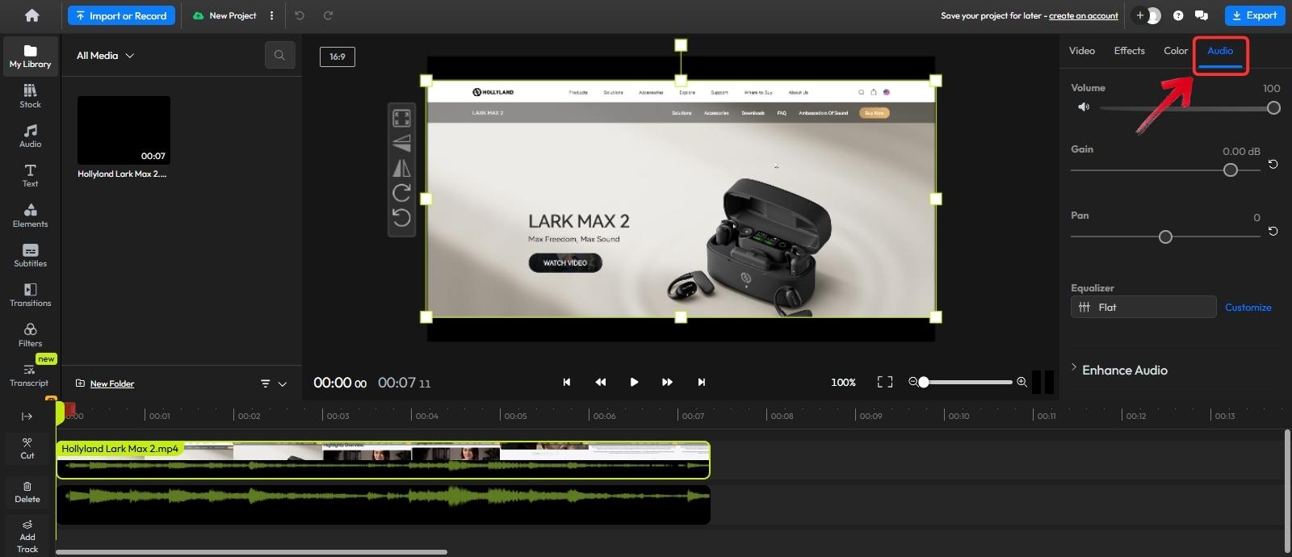Open the Equalizer Flat preset dropdown
1292x557 pixels.
(x=1143, y=307)
